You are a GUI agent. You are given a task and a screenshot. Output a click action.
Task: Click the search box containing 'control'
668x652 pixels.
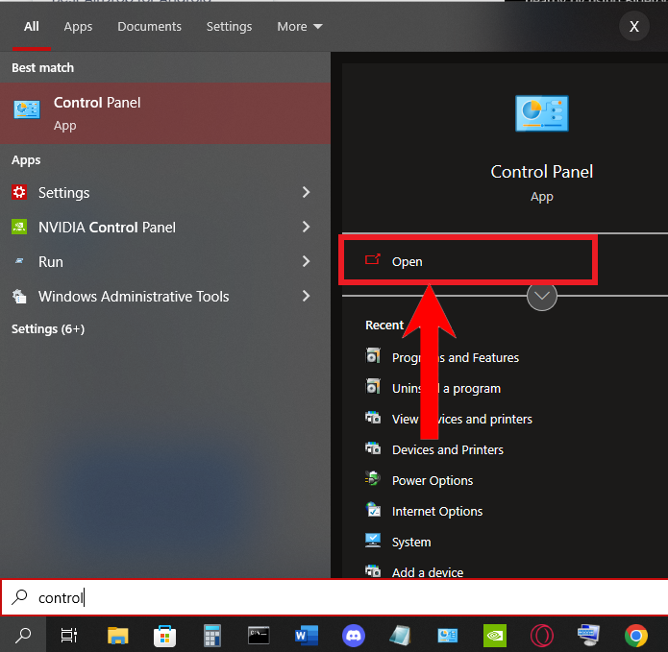coord(334,597)
